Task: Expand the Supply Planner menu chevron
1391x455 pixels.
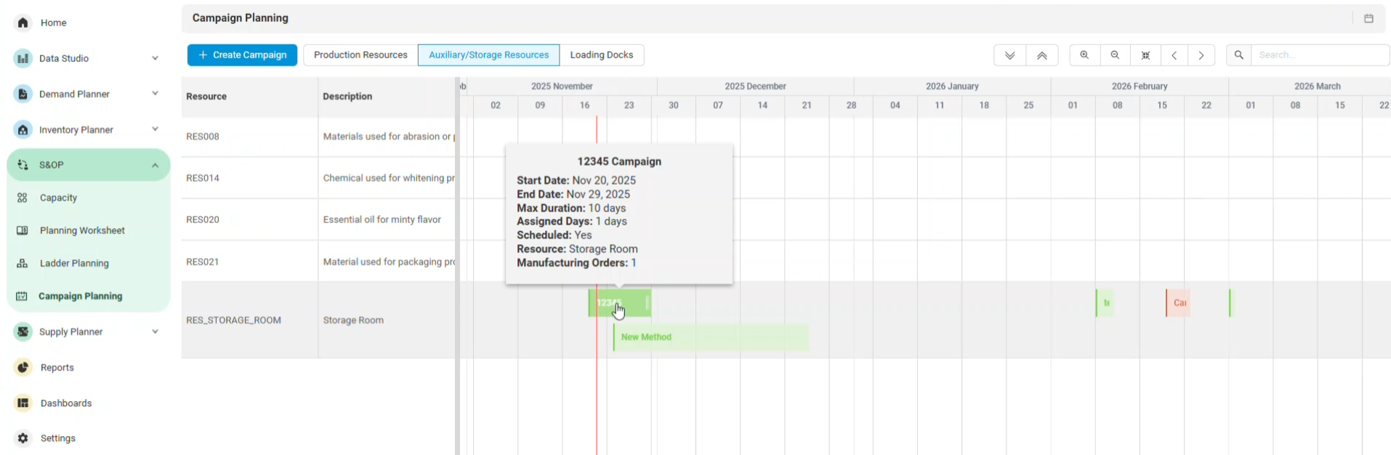Action: tap(155, 331)
